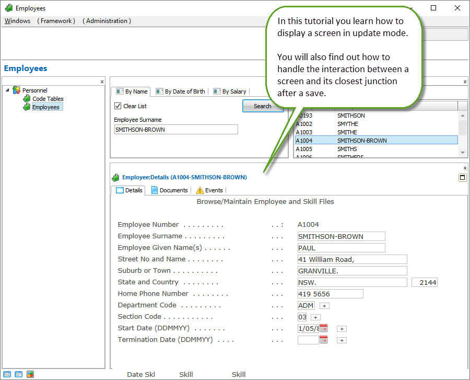Click the Employees tree node icon
Image resolution: width=470 pixels, height=380 pixels.
[27, 107]
